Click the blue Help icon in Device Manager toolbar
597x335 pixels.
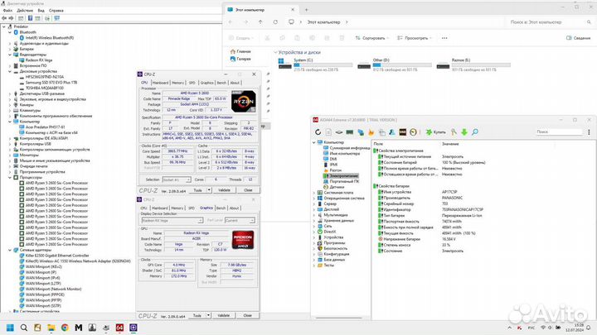click(30, 18)
